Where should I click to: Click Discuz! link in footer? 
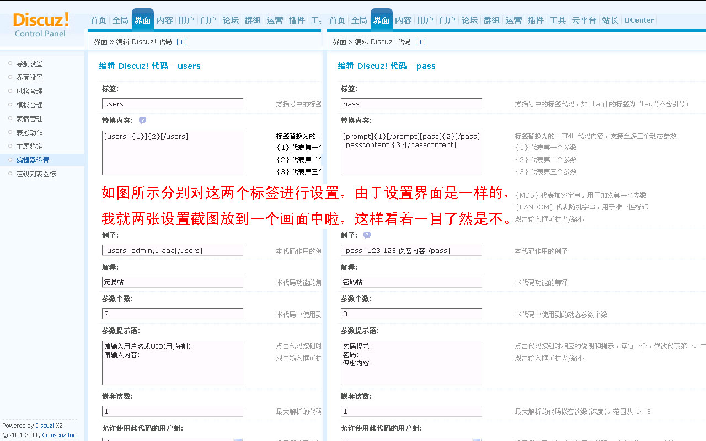click(x=45, y=426)
